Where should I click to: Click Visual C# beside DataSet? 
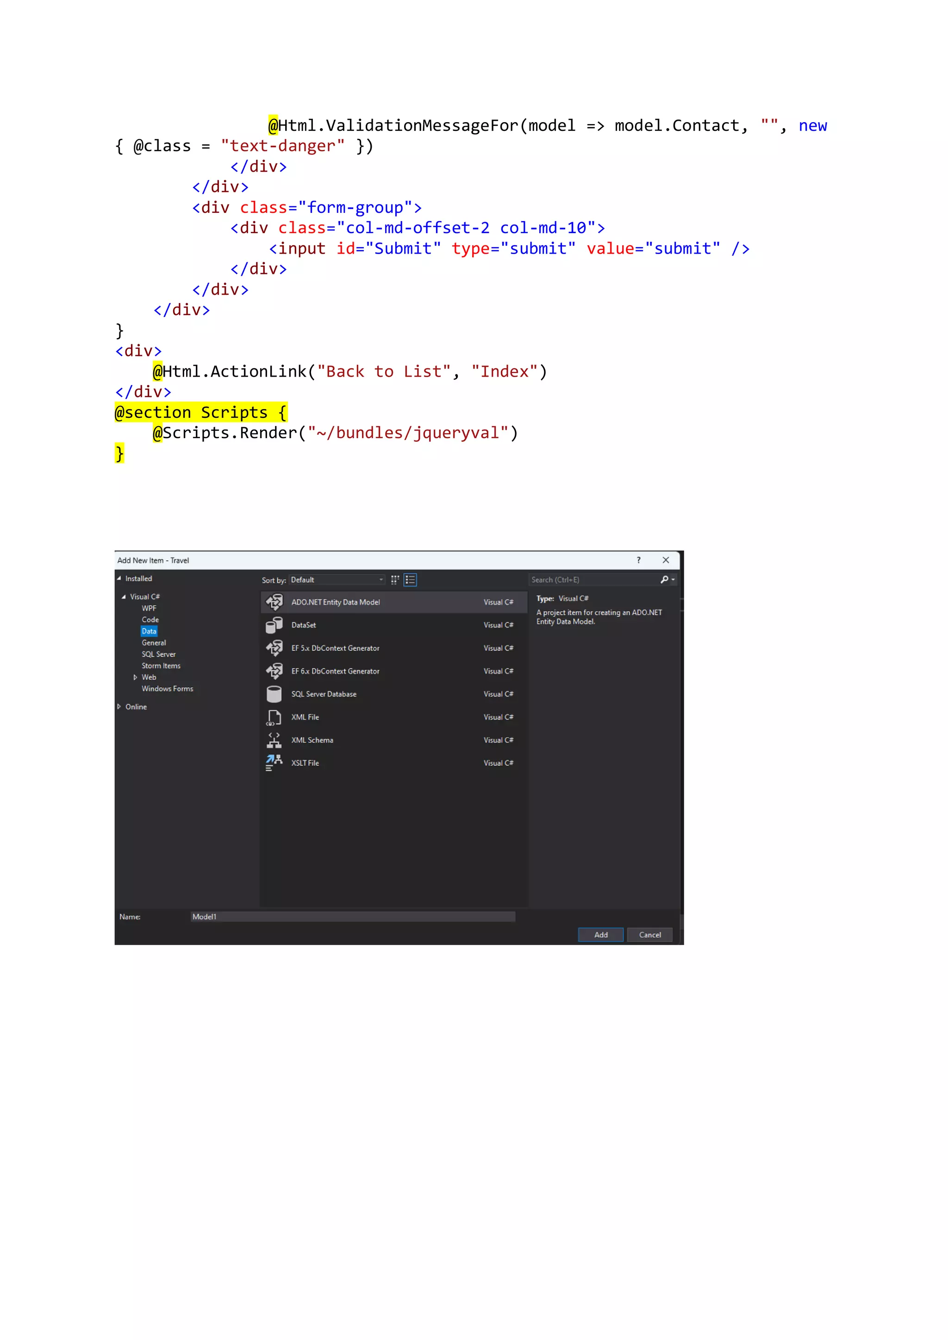[x=499, y=625]
